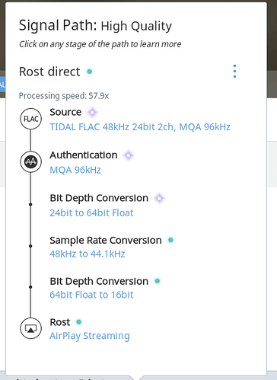Viewport: 277px width, 380px height.
Task: Open the TIDAL FLAC 48kHz 24bit source link
Action: [x=140, y=127]
